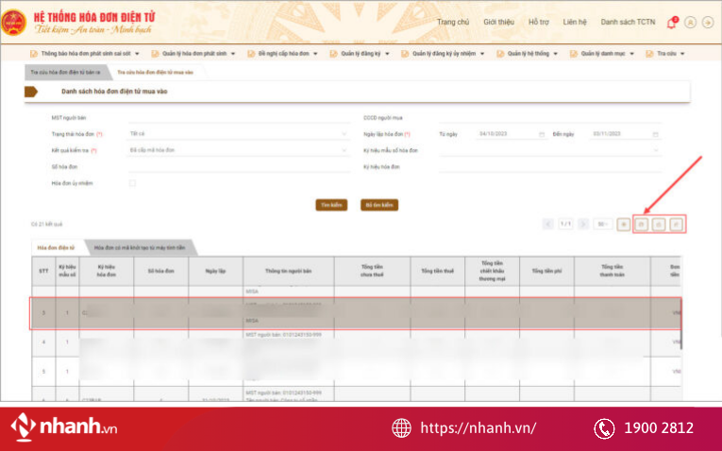Open the user account icon

pyautogui.click(x=690, y=22)
